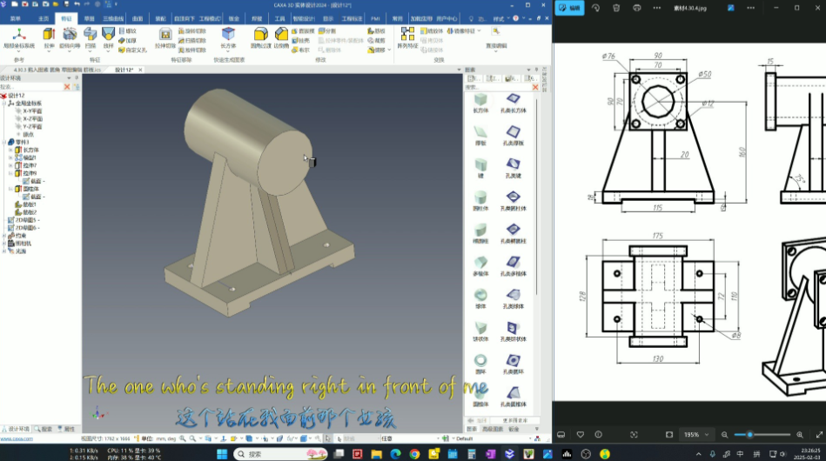This screenshot has height=461, width=826.
Task: Open the Windows Start menu
Action: (x=222, y=454)
